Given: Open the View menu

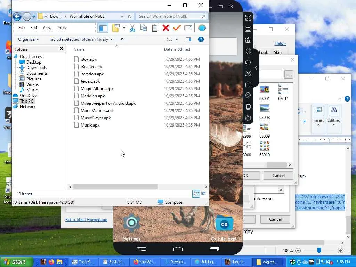Looking at the screenshot, I should [47, 28].
